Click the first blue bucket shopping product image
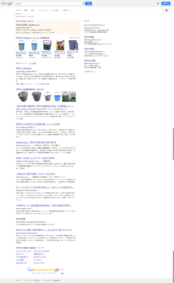The height and width of the screenshot is (283, 174). coord(21,45)
